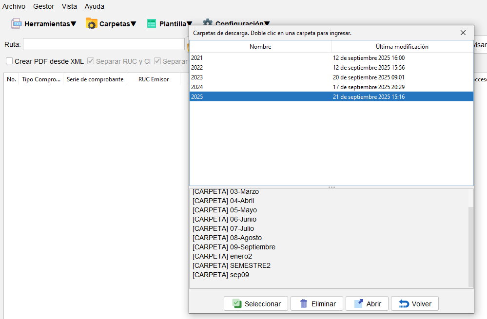Toggle the checkbox after Separar RUC y CI
The height and width of the screenshot is (319, 487).
point(157,61)
